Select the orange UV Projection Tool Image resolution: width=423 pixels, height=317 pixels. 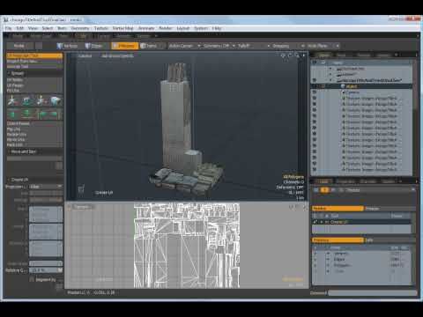pos(34,55)
